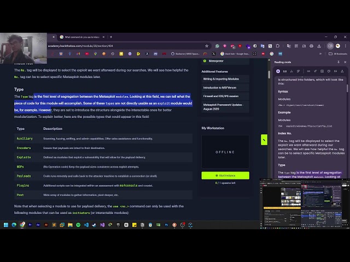Viewport: 350px width, 262px height.
Task: Open the 'black hole - Google Search' bookmark
Action: [x=235, y=53]
